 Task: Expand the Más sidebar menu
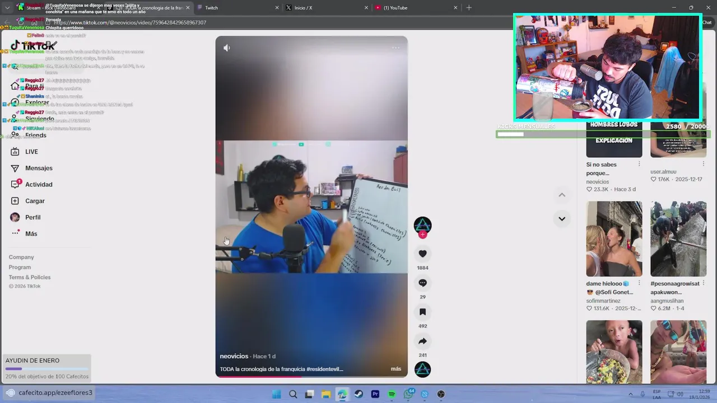tap(24, 233)
